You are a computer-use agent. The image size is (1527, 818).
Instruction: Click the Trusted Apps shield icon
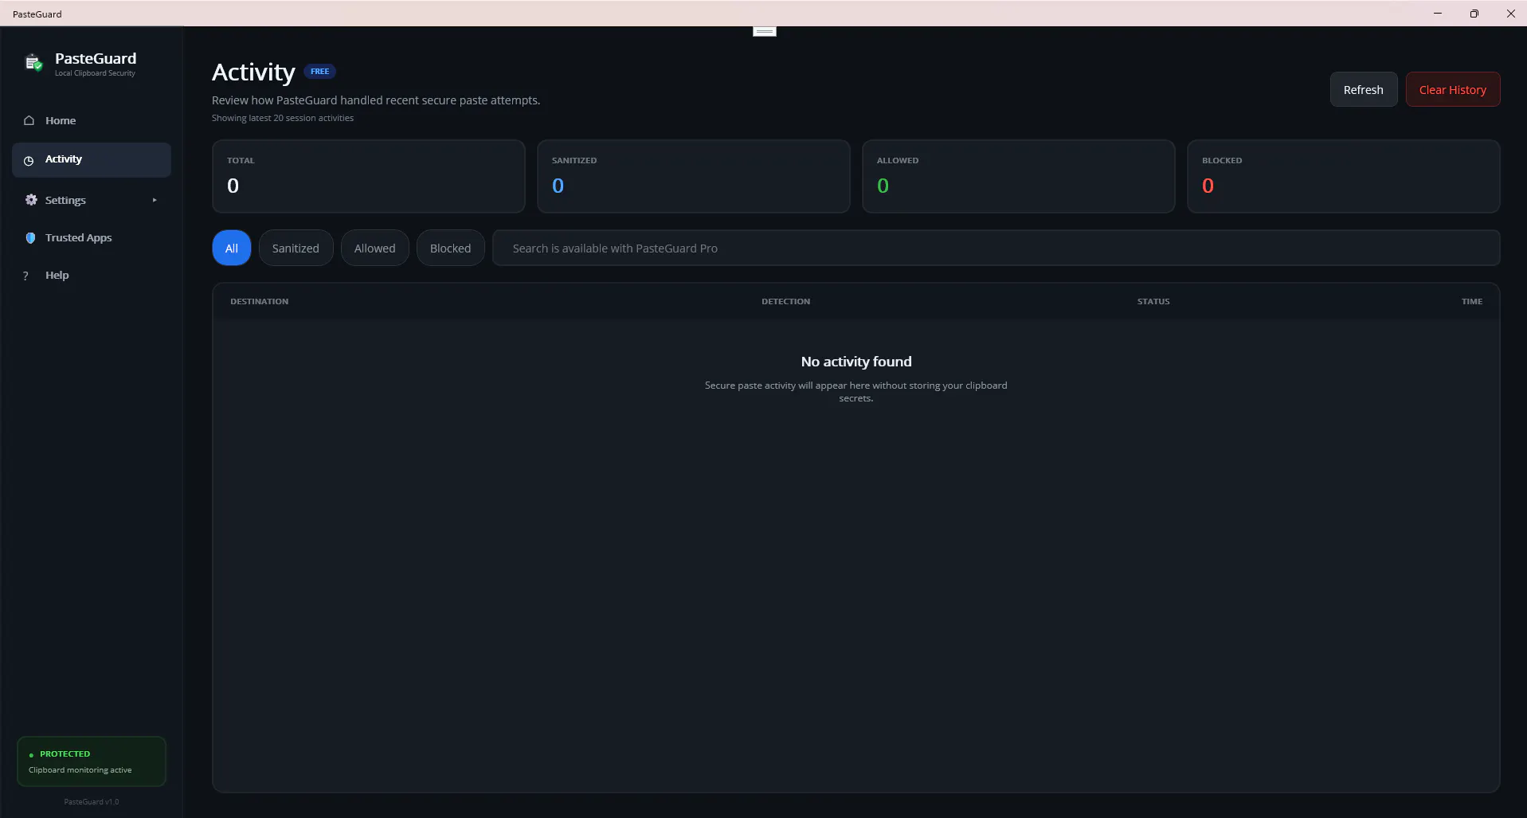point(30,237)
